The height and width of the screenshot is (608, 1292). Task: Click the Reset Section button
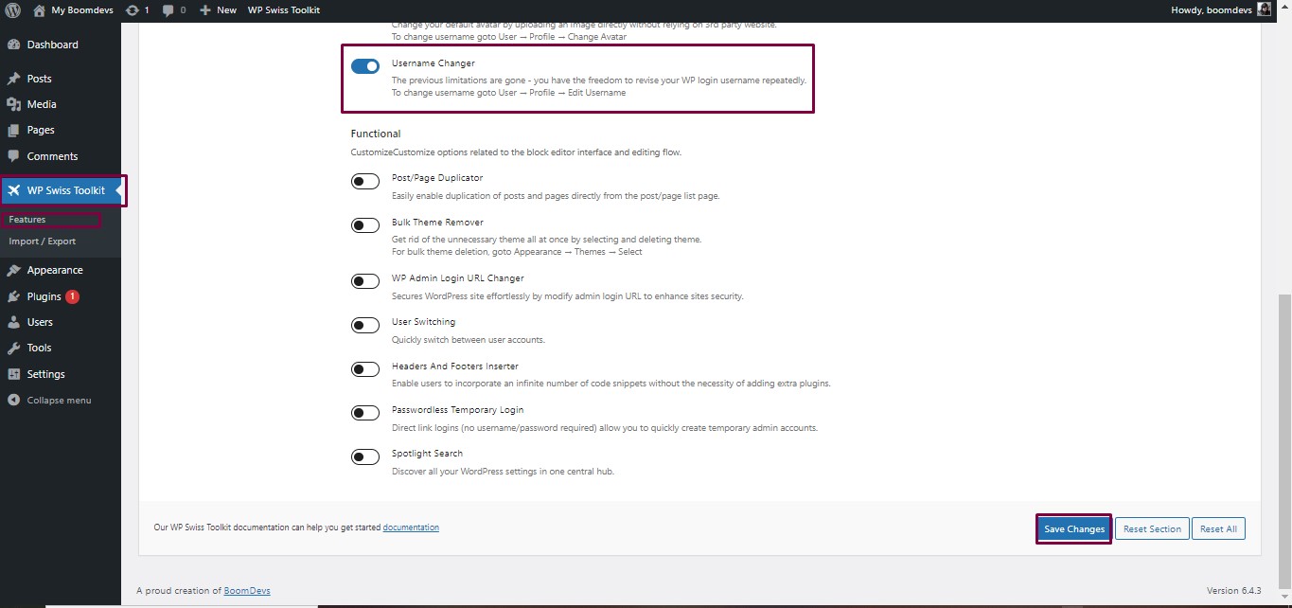(1152, 529)
